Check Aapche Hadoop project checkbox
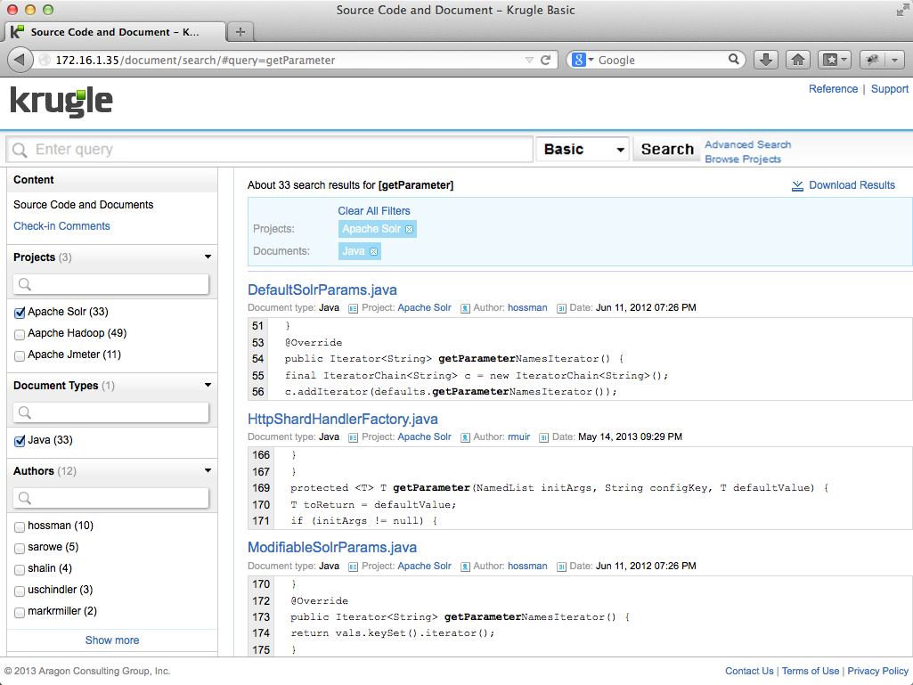913x685 pixels. 20,334
